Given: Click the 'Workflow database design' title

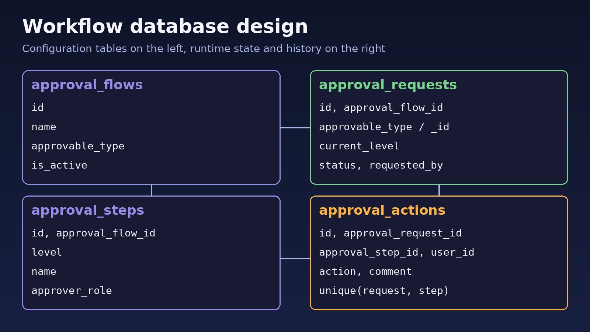Looking at the screenshot, I should [x=165, y=27].
